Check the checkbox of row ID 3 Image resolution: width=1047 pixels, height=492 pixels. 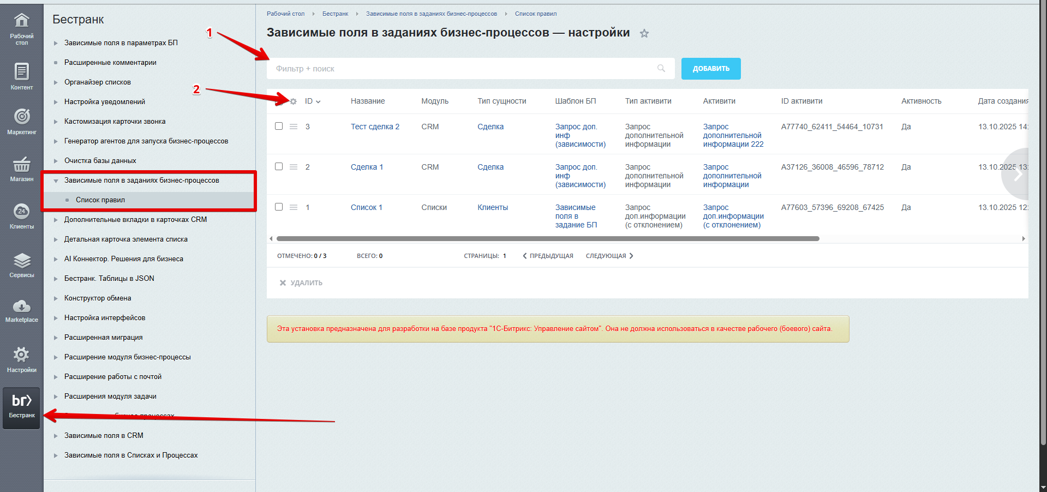click(x=279, y=126)
